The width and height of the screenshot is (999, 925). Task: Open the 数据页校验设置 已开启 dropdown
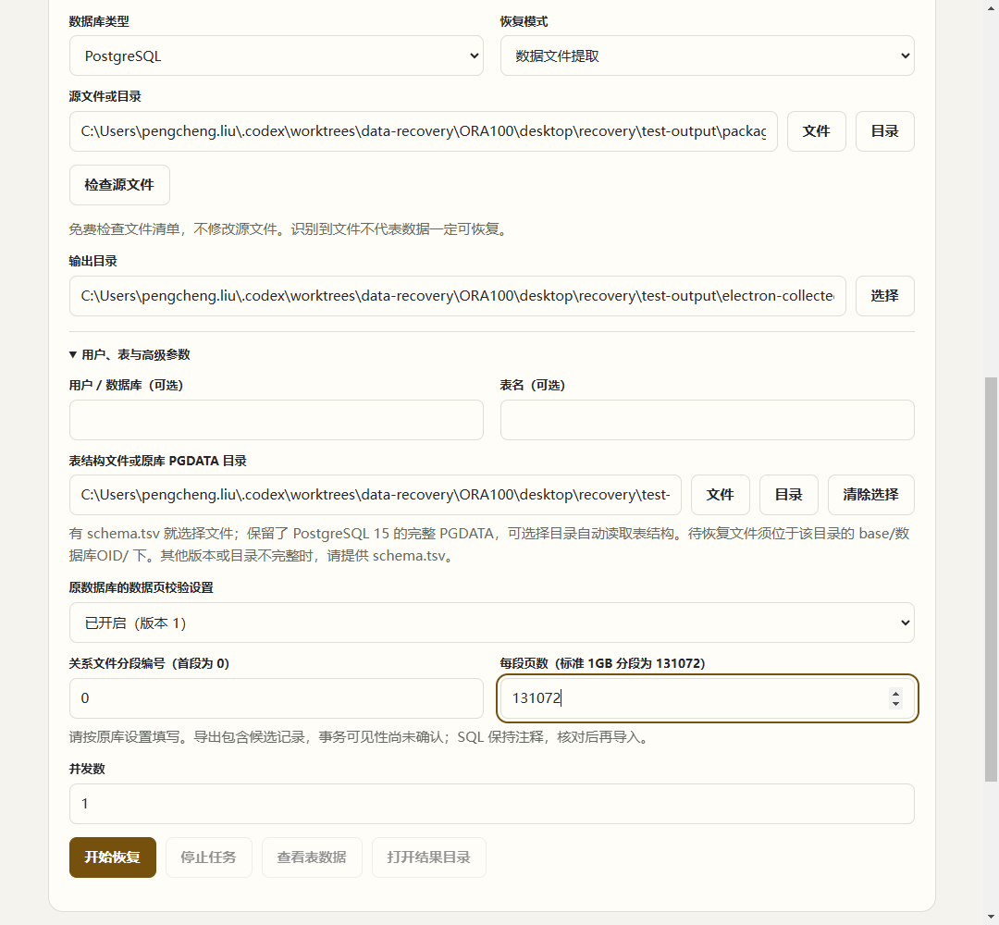(492, 623)
